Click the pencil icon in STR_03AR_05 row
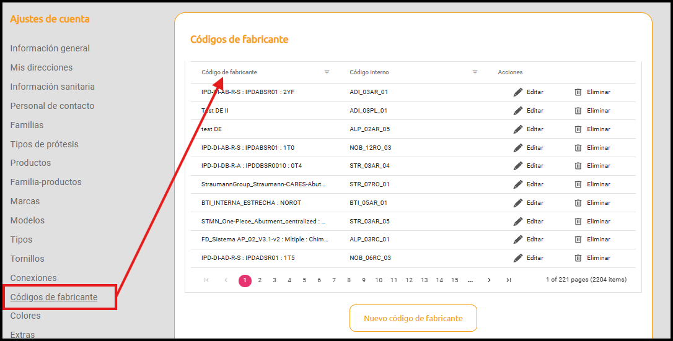 (x=518, y=221)
